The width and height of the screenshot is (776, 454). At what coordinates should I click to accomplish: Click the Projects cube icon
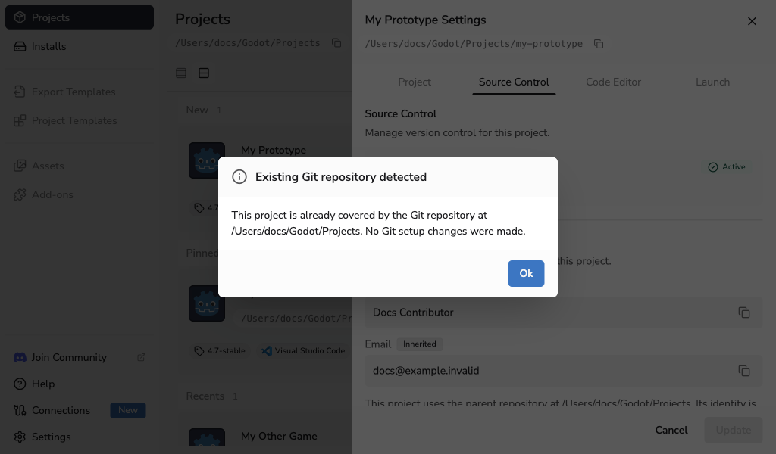(x=20, y=17)
